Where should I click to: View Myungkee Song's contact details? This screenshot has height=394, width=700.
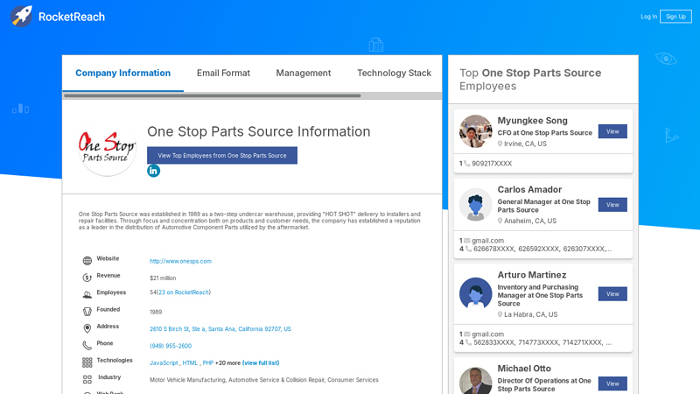612,131
